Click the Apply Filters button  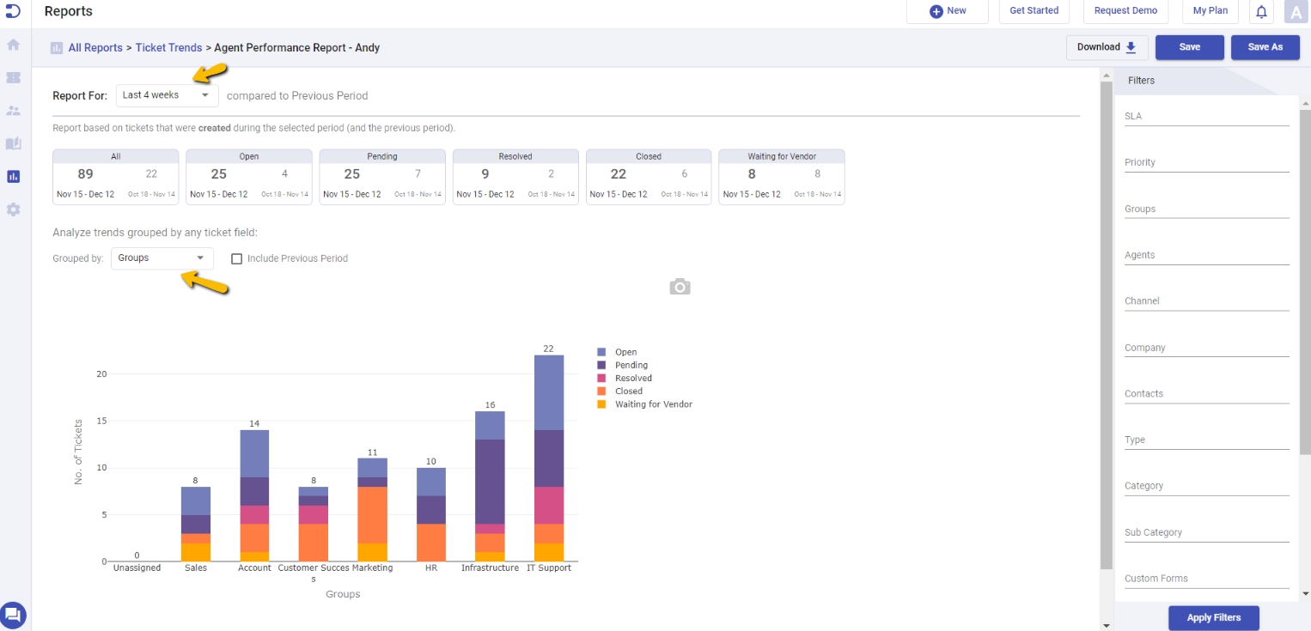coord(1214,617)
